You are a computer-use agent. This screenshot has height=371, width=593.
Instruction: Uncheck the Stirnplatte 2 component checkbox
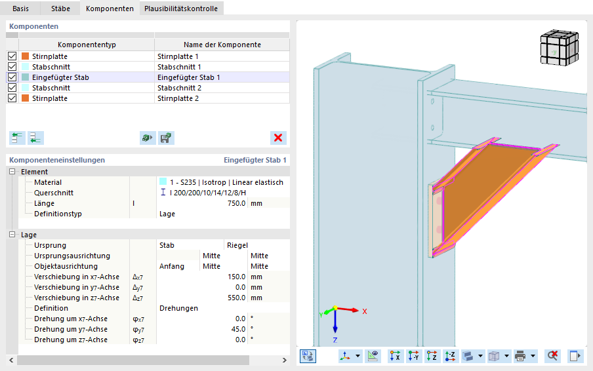coord(12,98)
